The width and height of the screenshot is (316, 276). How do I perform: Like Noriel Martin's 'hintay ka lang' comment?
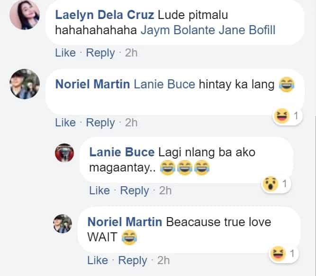point(65,123)
